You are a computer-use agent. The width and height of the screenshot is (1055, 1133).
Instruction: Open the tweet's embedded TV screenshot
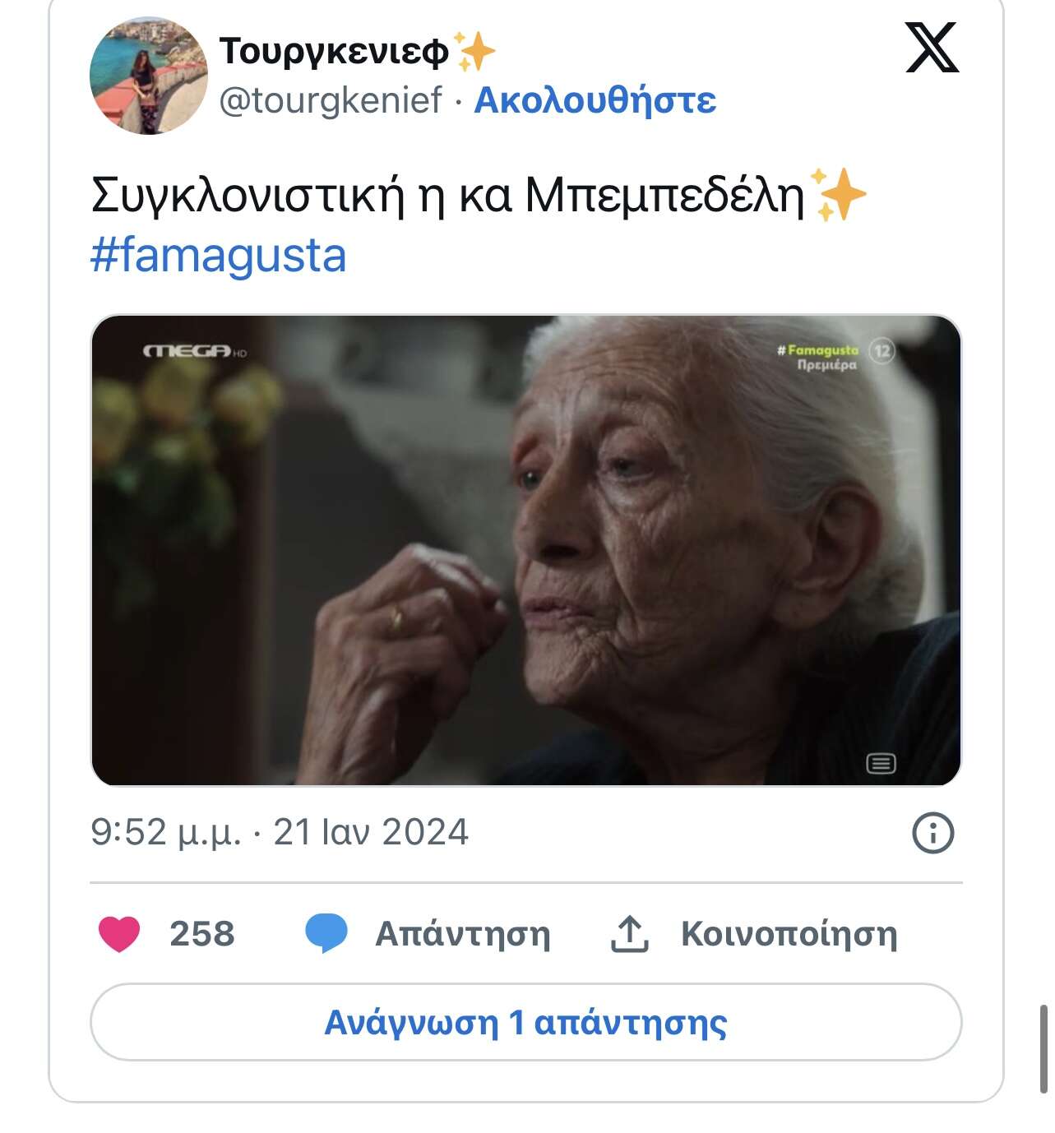(525, 550)
